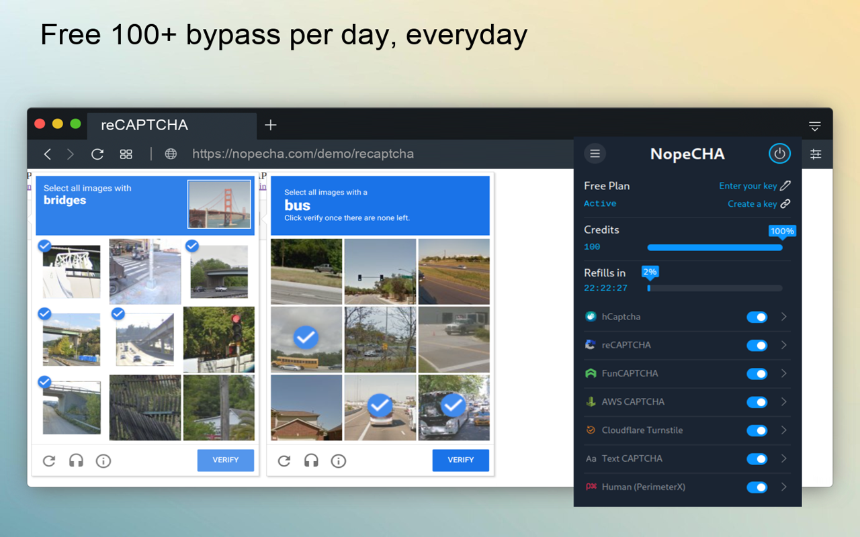Click the NopeCHA power button
860x537 pixels.
coord(779,153)
